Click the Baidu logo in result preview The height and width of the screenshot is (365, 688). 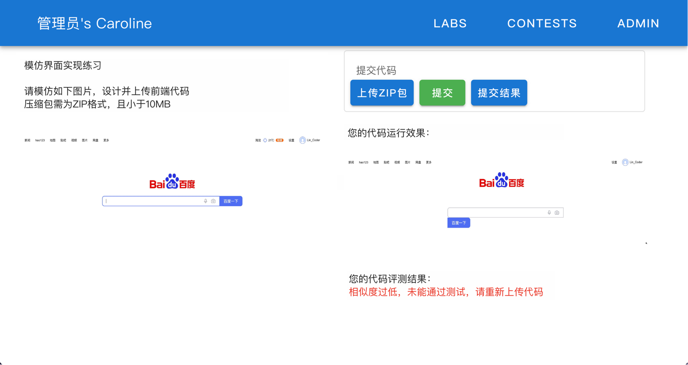tap(502, 180)
